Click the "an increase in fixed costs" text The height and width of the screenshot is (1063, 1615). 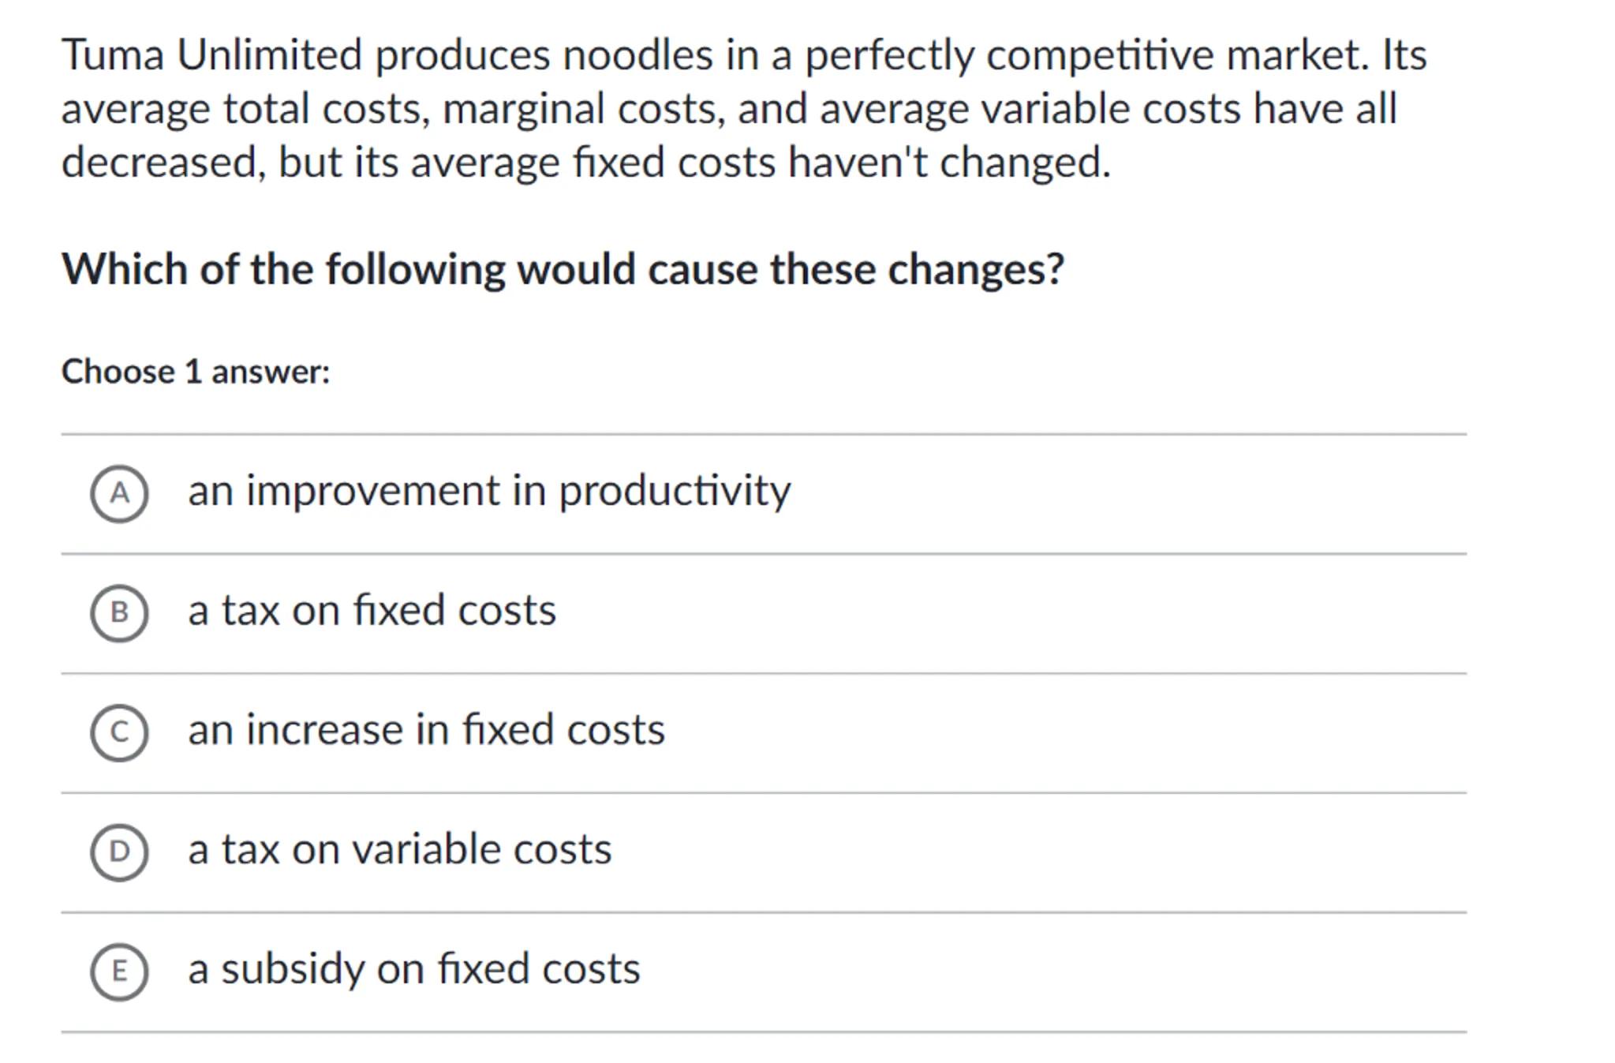point(426,730)
